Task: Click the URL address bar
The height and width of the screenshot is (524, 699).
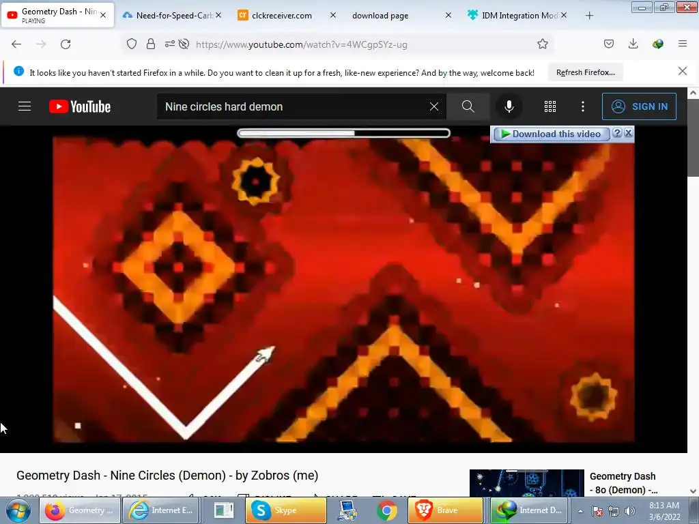Action: pyautogui.click(x=338, y=44)
